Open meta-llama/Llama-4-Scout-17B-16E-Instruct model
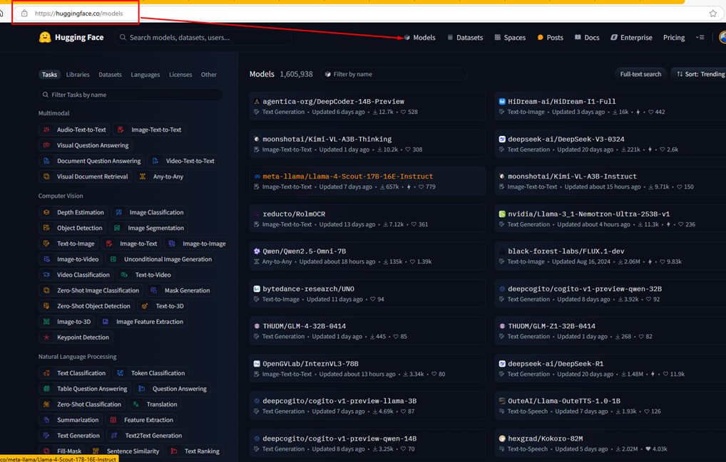The height and width of the screenshot is (462, 726). click(347, 177)
